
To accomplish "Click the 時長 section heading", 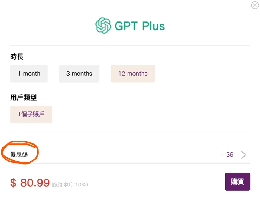I will [17, 57].
